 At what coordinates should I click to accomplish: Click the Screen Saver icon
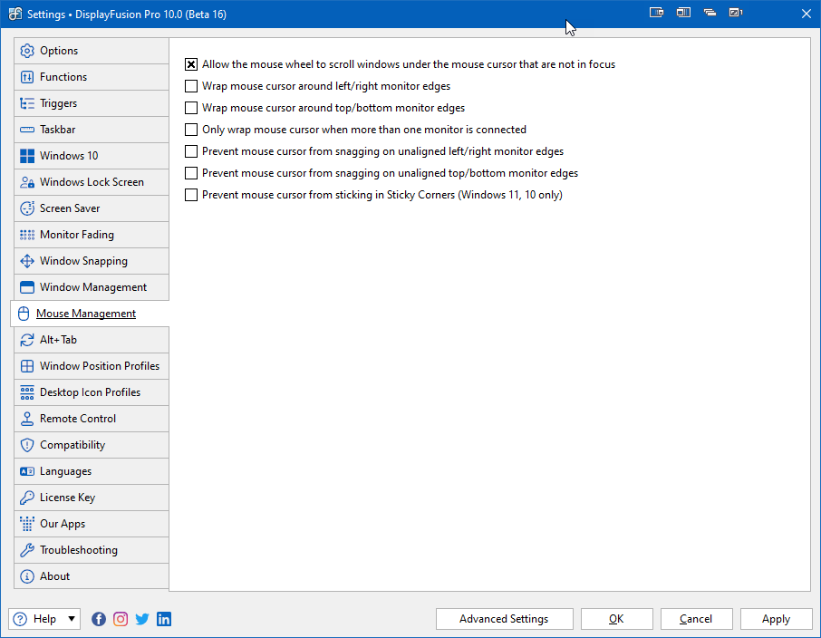[x=26, y=208]
